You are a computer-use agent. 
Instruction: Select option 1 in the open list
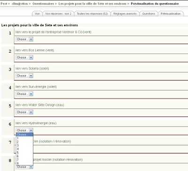tap(24, 138)
